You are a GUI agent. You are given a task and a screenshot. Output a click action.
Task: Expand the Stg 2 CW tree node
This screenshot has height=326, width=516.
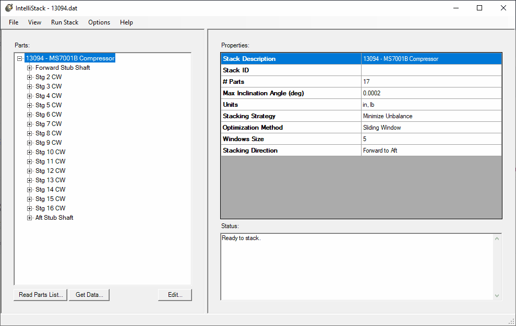coord(29,77)
